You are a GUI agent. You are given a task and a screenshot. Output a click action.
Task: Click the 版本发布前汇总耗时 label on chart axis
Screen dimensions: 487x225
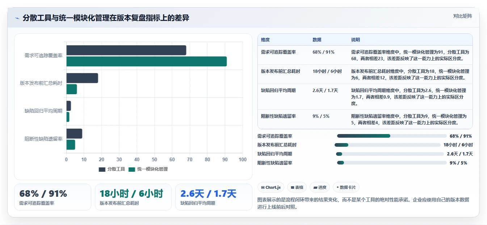41,83
